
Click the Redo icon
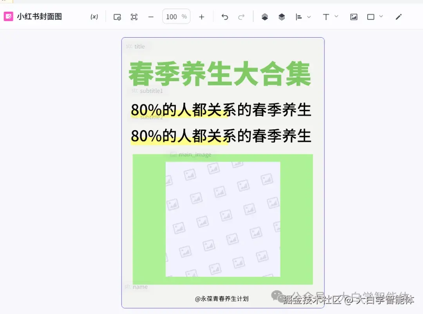point(242,16)
